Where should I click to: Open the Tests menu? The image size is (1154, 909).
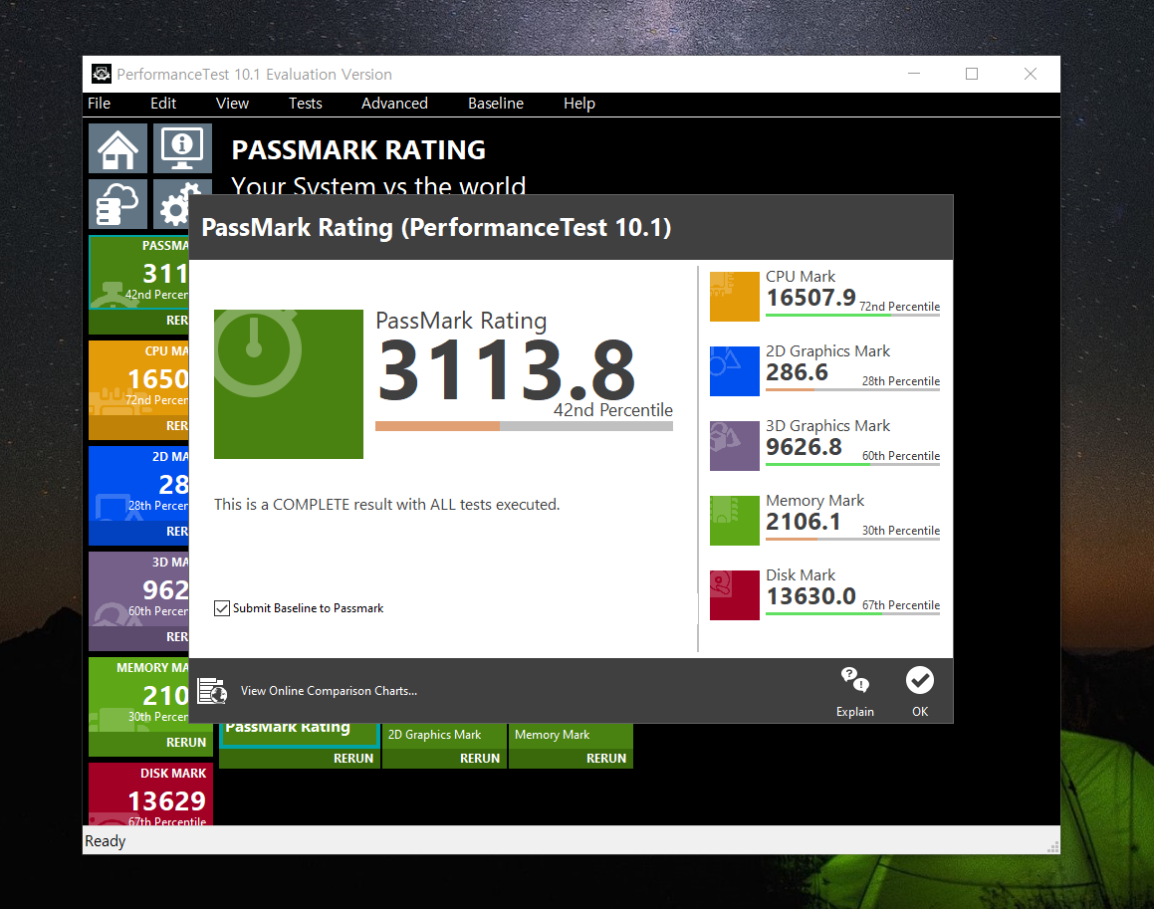coord(306,103)
